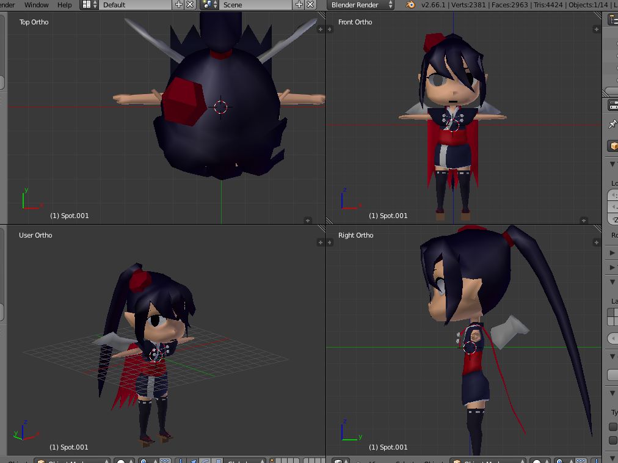This screenshot has width=618, height=463.
Task: Click the red hair ornament in Top Ortho view
Action: [x=184, y=101]
